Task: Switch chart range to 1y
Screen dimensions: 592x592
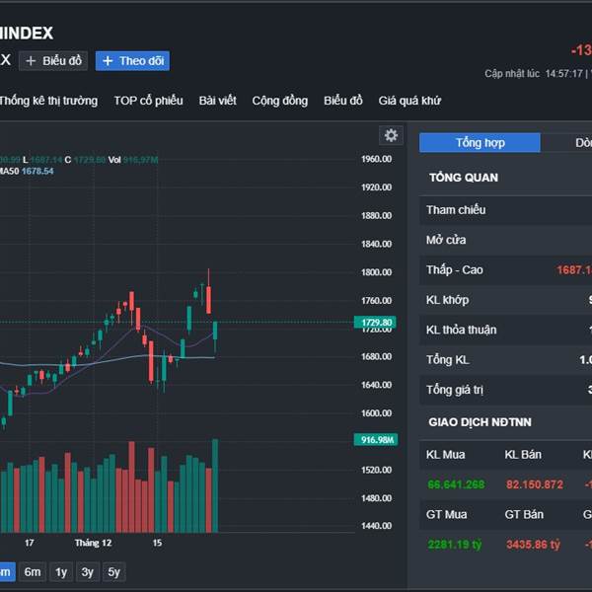Action: 61,572
